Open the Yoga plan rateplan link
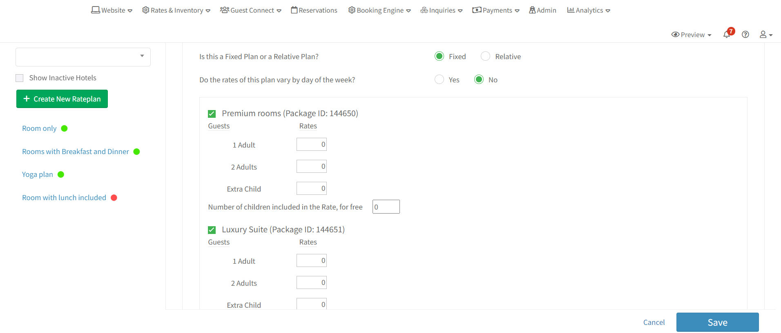The height and width of the screenshot is (333, 781). click(x=38, y=174)
